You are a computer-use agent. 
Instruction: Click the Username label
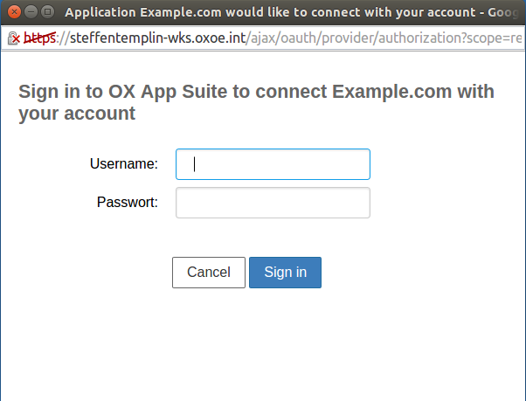(124, 163)
